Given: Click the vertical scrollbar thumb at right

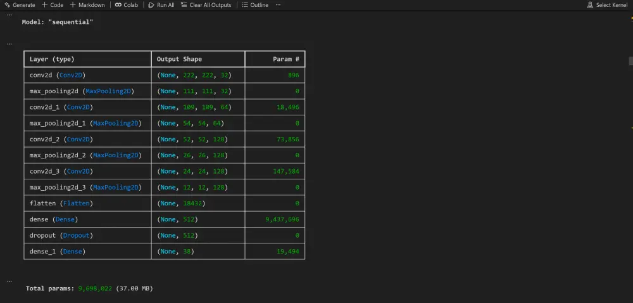Looking at the screenshot, I should [x=630, y=61].
